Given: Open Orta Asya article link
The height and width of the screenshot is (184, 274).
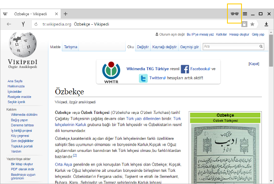Looking at the screenshot, I should tap(63, 164).
